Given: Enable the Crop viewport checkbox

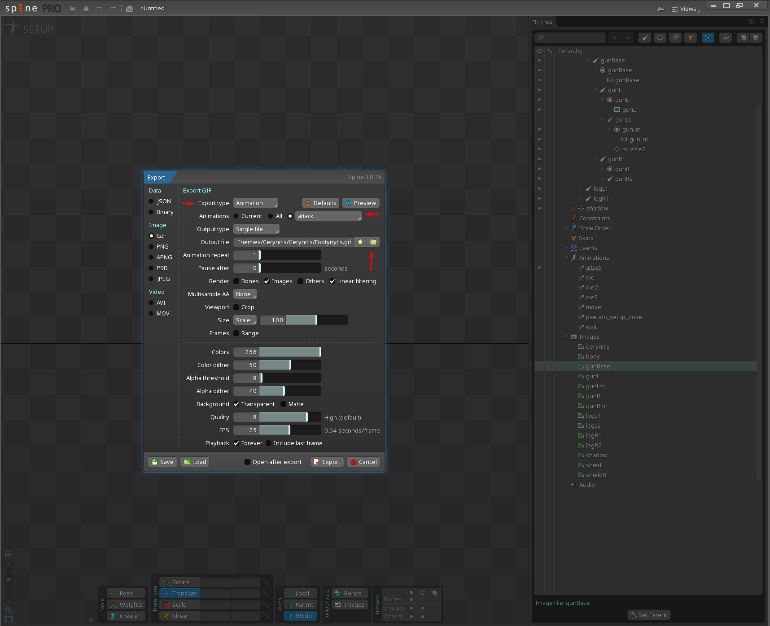Looking at the screenshot, I should pyautogui.click(x=236, y=307).
